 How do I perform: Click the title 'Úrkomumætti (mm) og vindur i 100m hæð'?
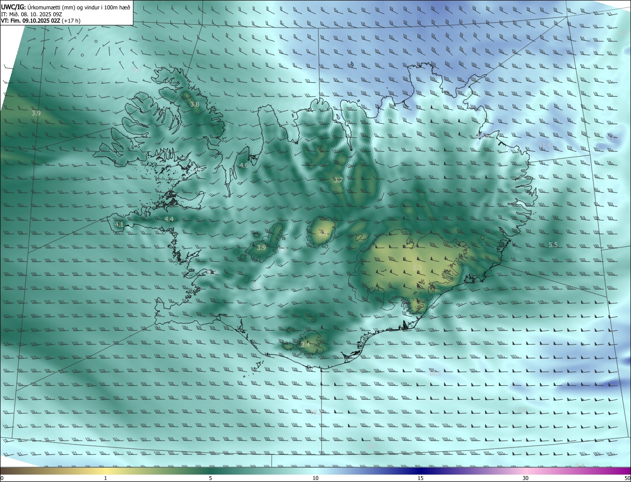coord(78,7)
